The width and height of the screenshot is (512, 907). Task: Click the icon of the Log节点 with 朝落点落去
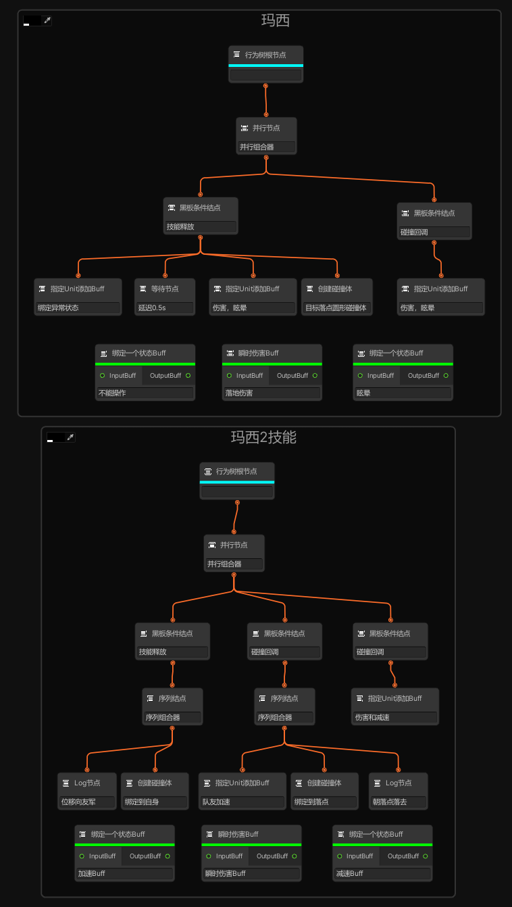[377, 783]
